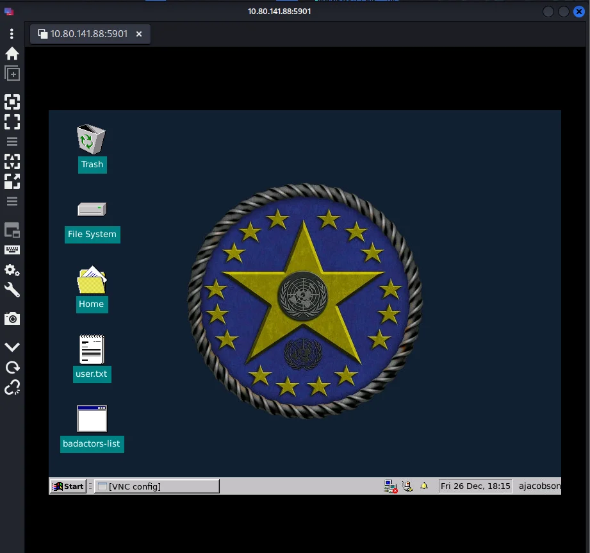590x553 pixels.
Task: Click the refresh arrow icon in the sidebar
Action: [12, 367]
